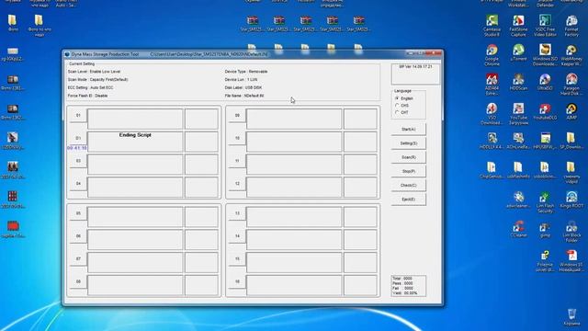Viewport: 588px width, 331px height.
Task: Click the MP Ver version text
Action: [x=415, y=67]
